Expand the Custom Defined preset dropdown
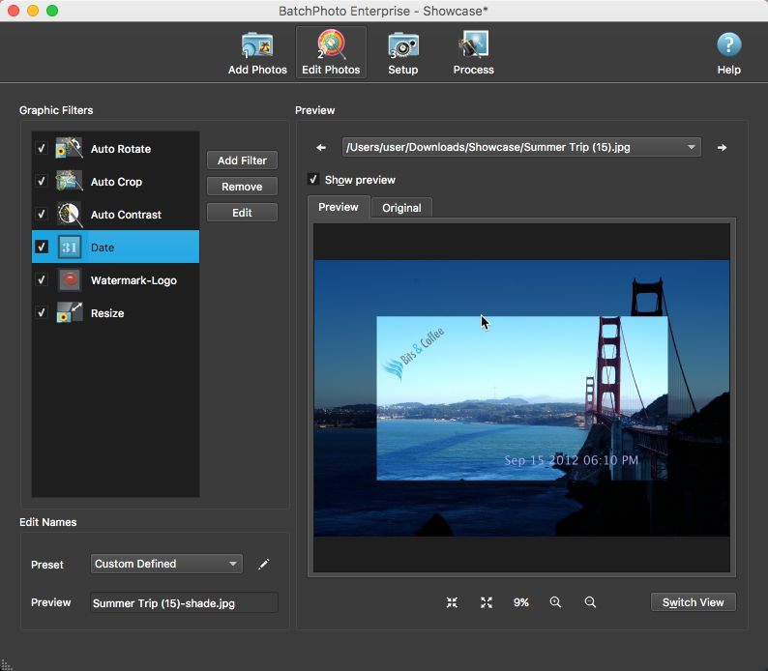 [x=166, y=564]
